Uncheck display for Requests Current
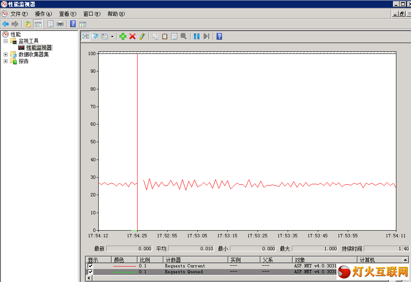Viewport: 411px width, 282px height. [90, 266]
